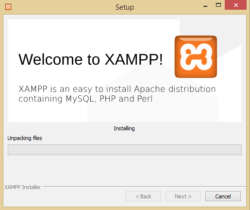Click the 'Installing' heading text
Image resolution: width=250 pixels, height=210 pixels.
(124, 128)
